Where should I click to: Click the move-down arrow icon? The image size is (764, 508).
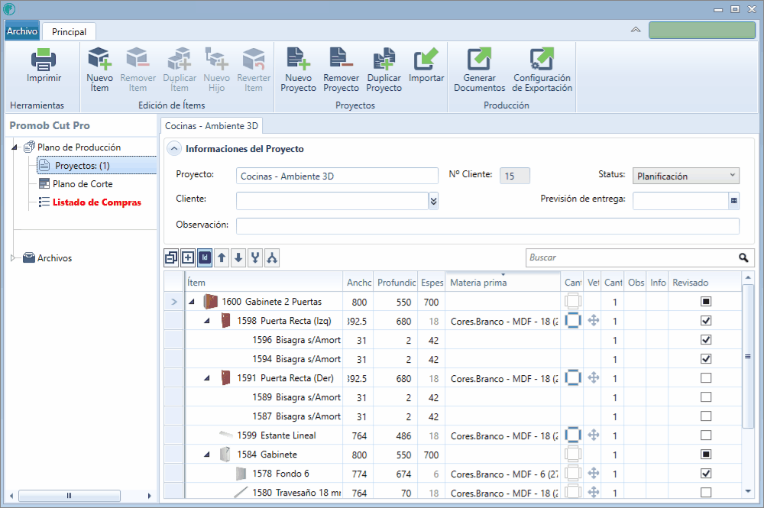click(238, 257)
